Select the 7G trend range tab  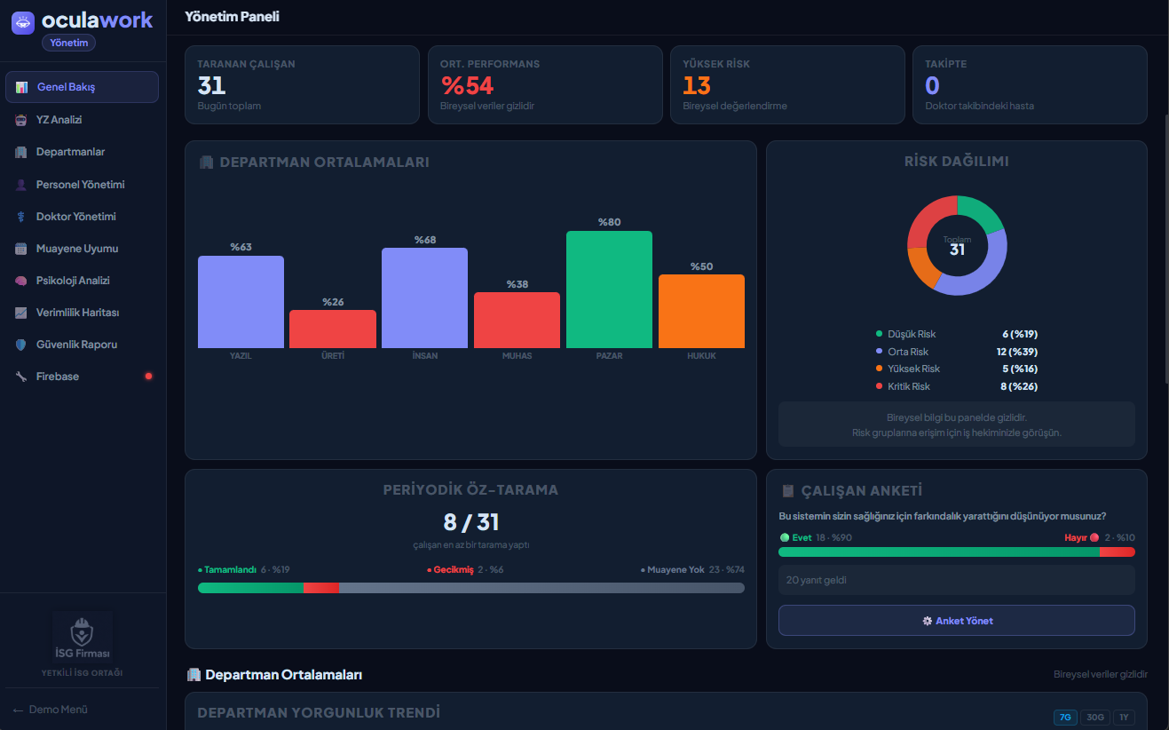click(1065, 718)
